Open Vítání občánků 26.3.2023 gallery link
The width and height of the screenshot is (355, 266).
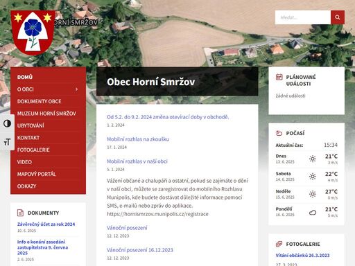[x=302, y=255]
